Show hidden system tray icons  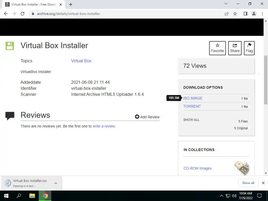pyautogui.click(x=221, y=196)
